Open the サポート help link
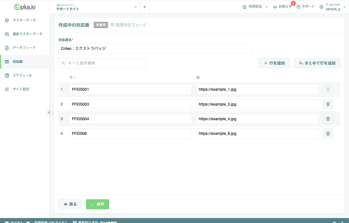The height and width of the screenshot is (223, 349). click(306, 7)
